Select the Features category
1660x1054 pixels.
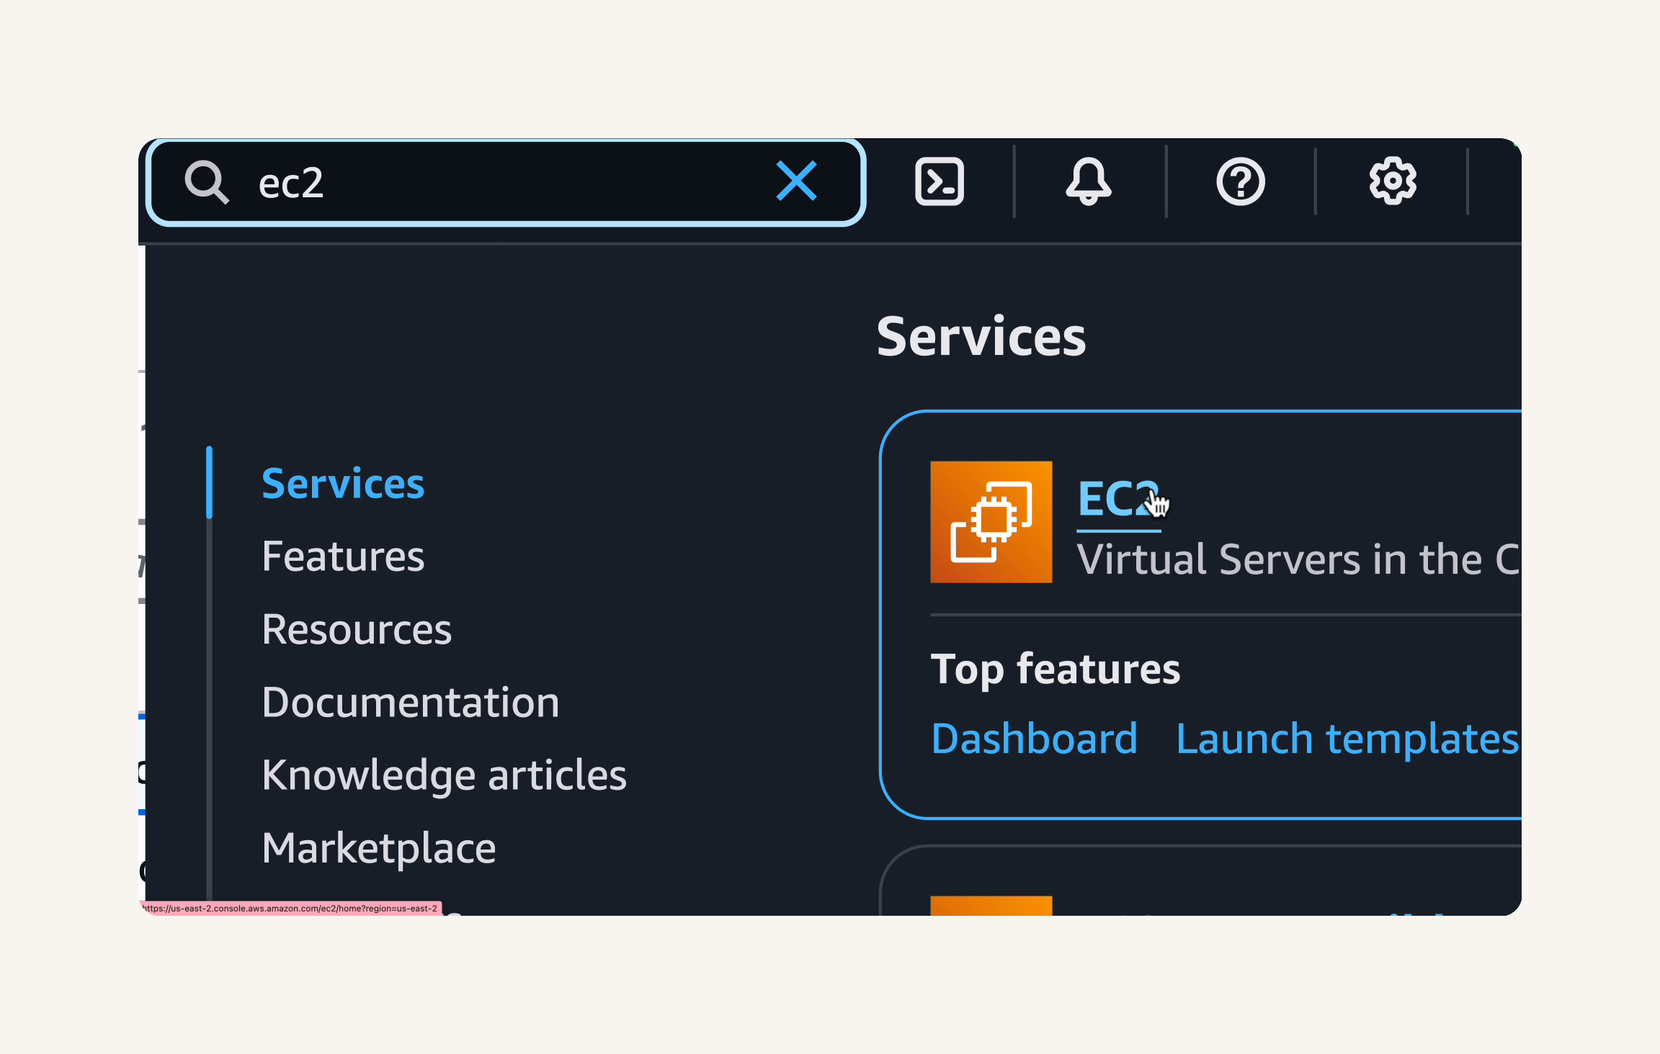click(343, 557)
